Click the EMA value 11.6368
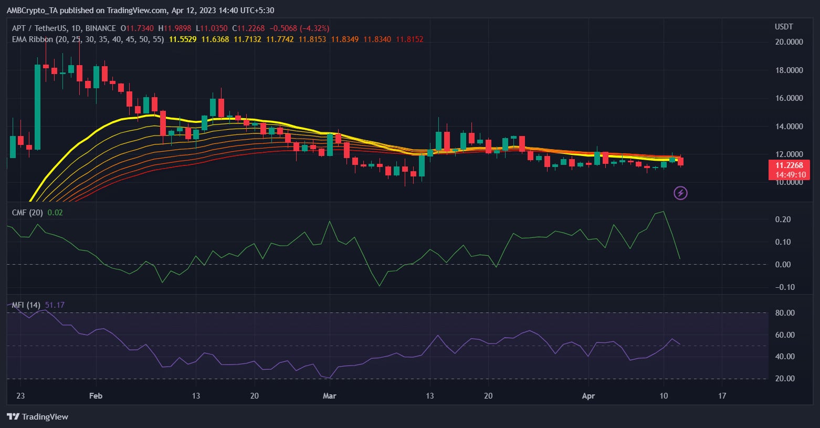The width and height of the screenshot is (820, 428). (x=215, y=39)
